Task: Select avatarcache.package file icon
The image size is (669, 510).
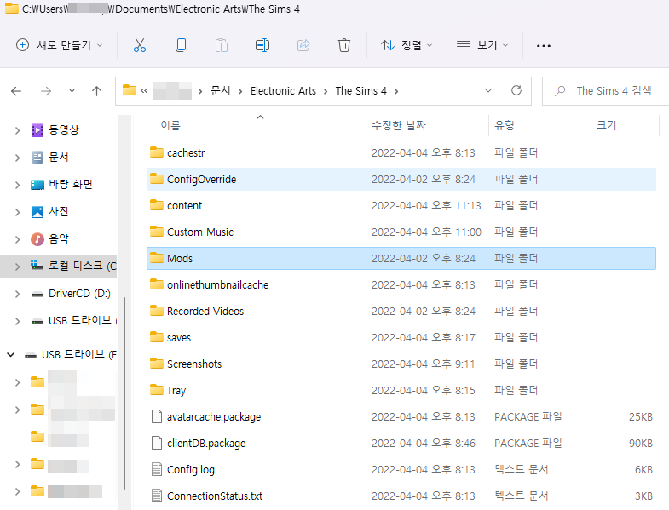Action: point(157,416)
